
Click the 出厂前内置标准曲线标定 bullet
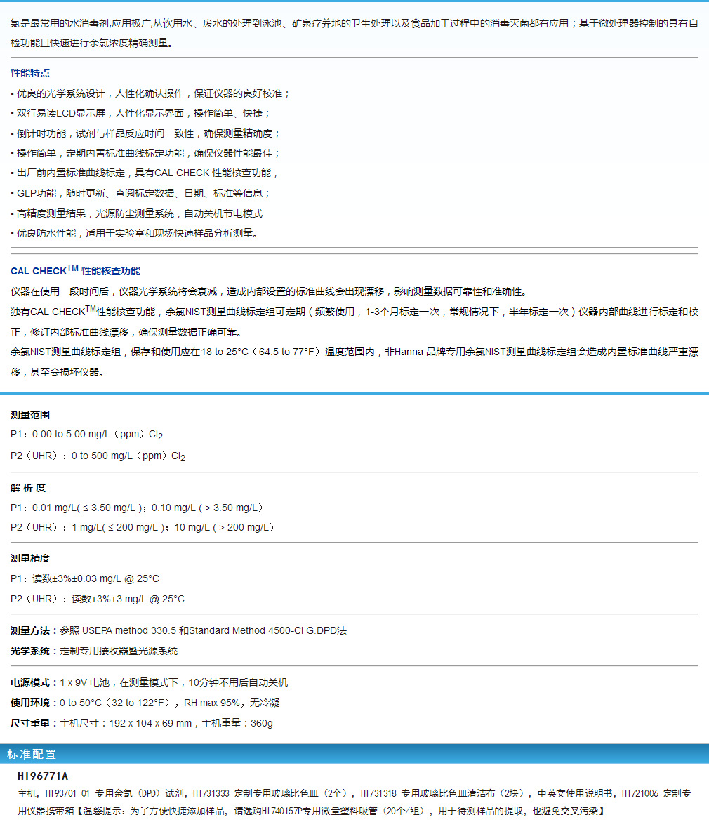pyautogui.click(x=144, y=173)
